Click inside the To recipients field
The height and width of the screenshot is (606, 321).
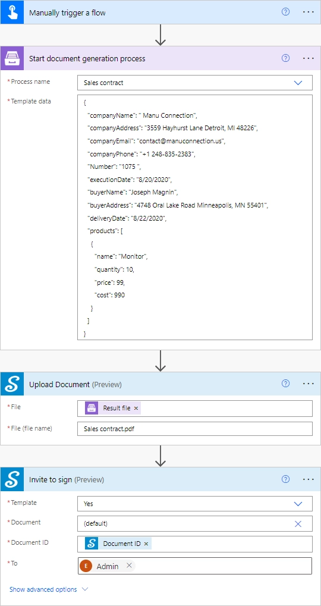pos(195,566)
